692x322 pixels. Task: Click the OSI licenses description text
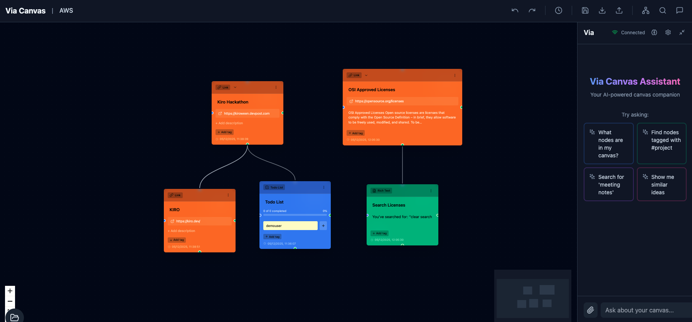[402, 118]
